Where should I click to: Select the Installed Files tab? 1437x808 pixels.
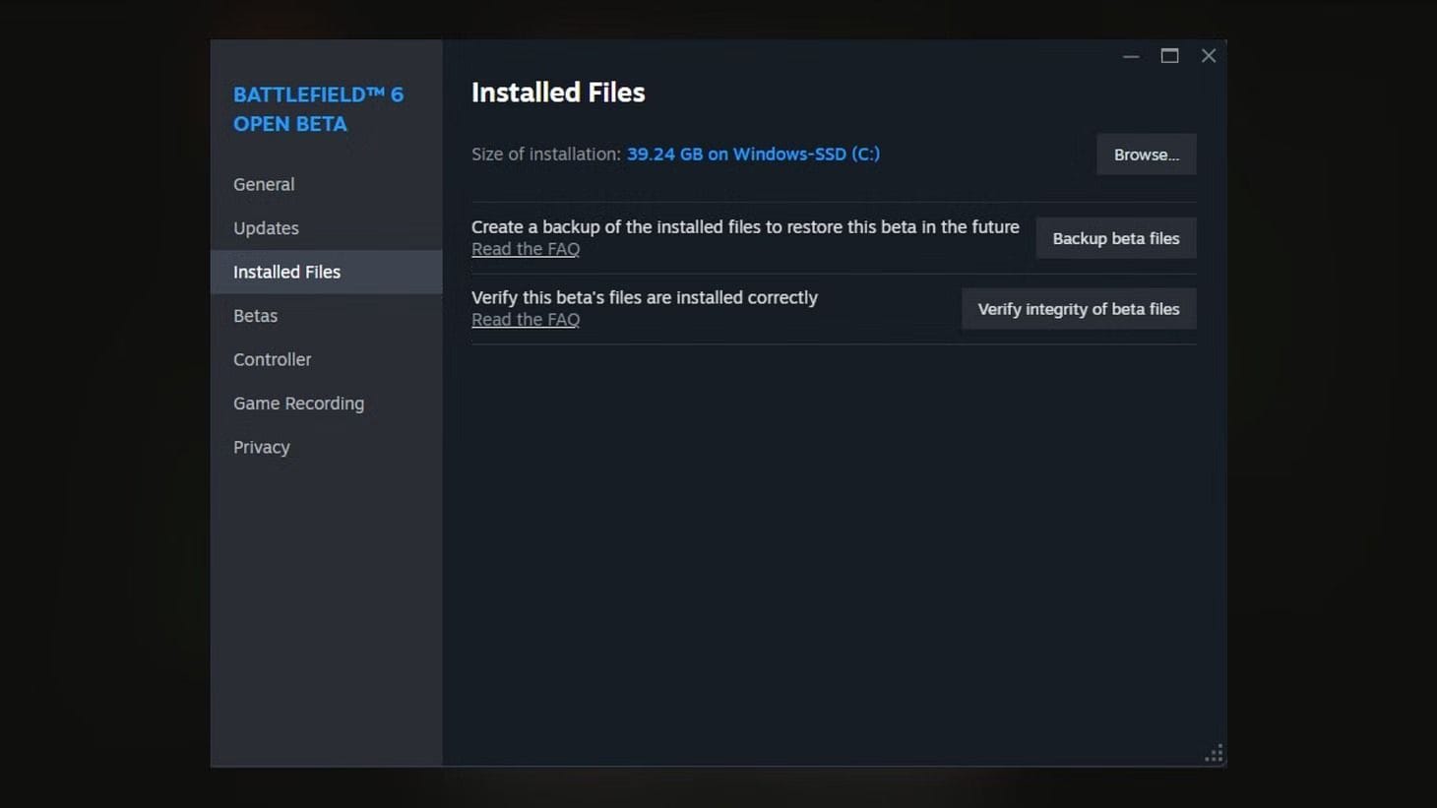tap(286, 272)
